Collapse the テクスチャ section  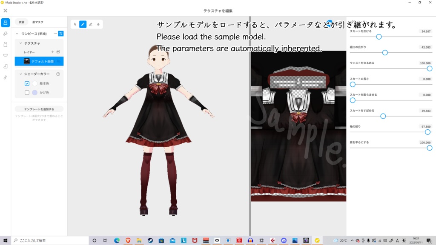coord(20,43)
